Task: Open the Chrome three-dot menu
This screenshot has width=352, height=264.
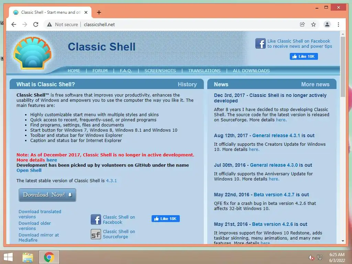Action: click(x=338, y=24)
